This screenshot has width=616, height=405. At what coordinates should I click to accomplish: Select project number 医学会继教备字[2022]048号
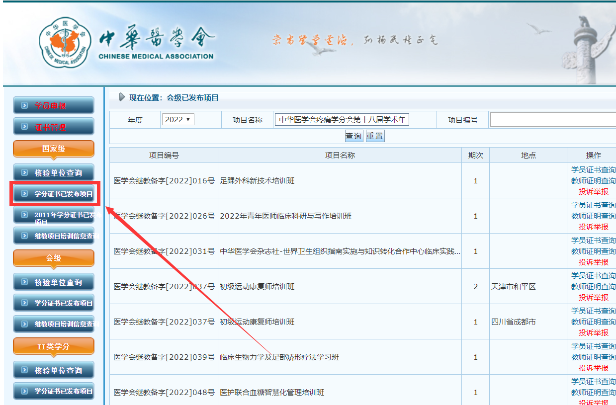click(164, 393)
